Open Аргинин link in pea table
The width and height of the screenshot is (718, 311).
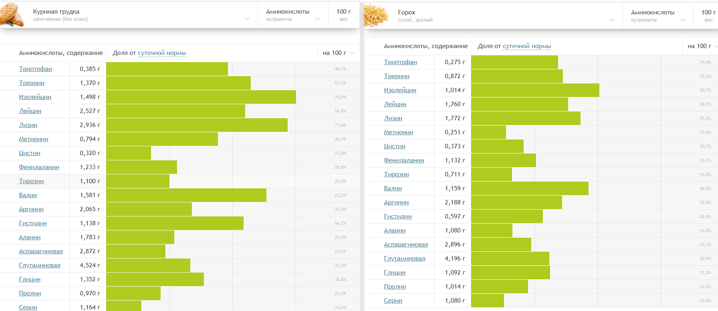pos(396,202)
